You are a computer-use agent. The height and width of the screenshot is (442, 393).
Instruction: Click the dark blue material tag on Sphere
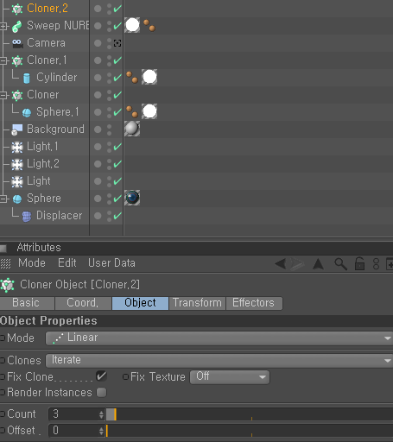pyautogui.click(x=132, y=198)
